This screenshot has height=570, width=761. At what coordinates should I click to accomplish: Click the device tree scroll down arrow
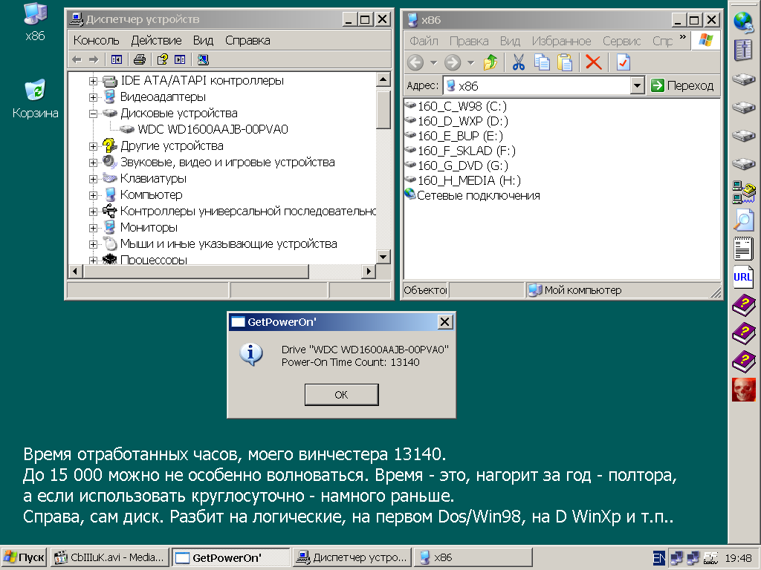coord(383,257)
